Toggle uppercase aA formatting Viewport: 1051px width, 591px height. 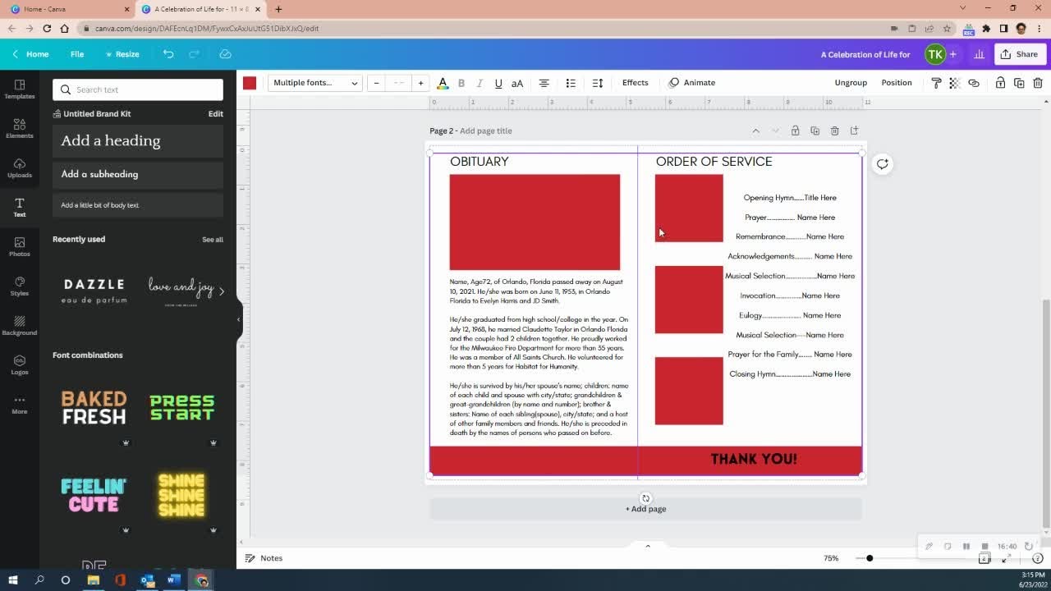point(517,83)
